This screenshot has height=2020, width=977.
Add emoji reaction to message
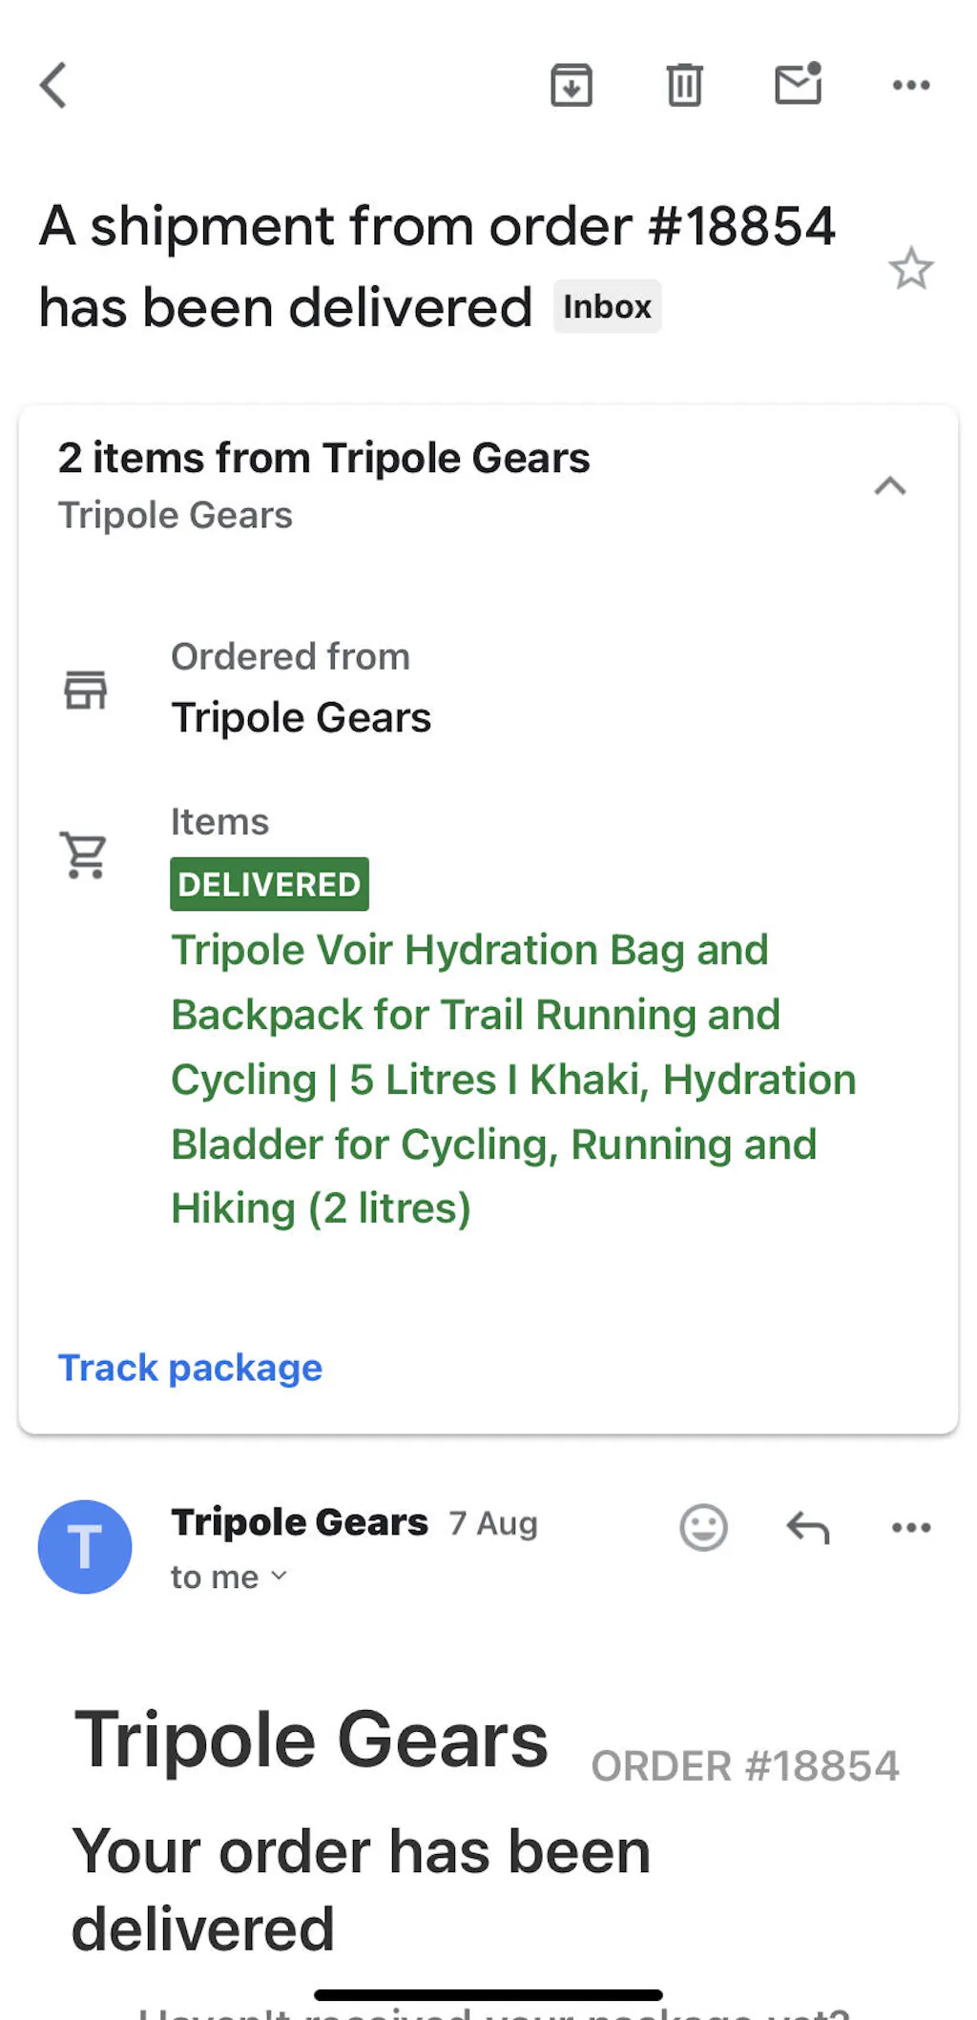click(703, 1528)
